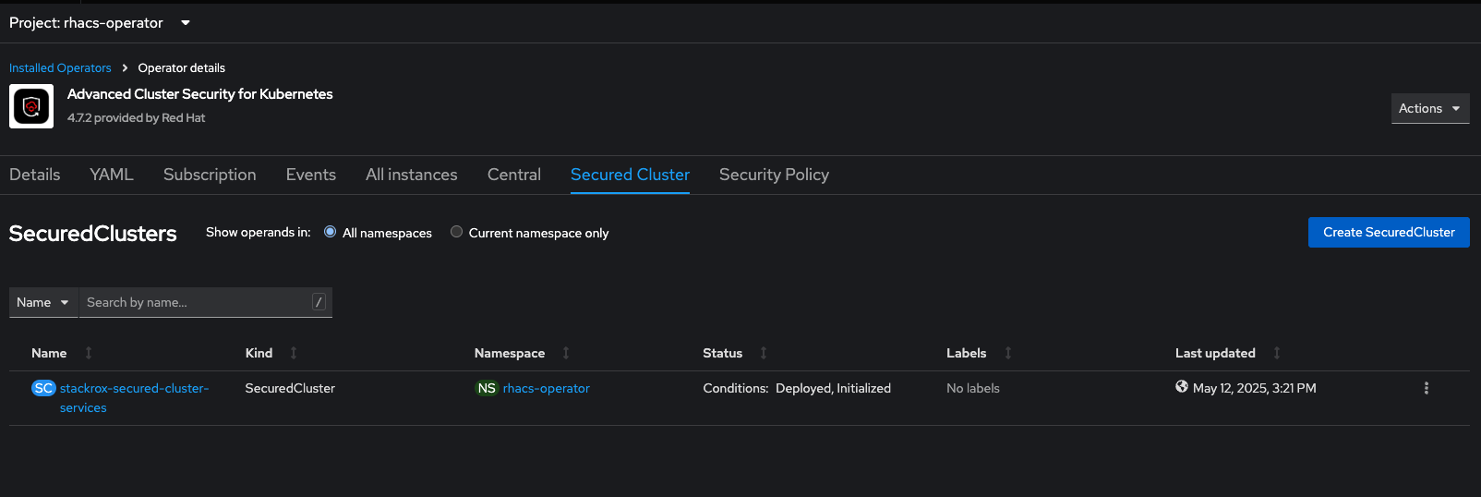This screenshot has height=497, width=1481.
Task: Open the Name filter type dropdown
Action: pos(43,302)
